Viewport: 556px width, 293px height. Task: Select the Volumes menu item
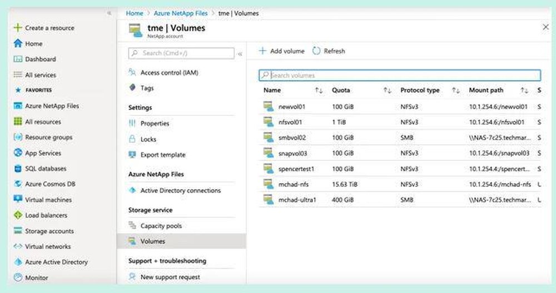click(x=181, y=241)
